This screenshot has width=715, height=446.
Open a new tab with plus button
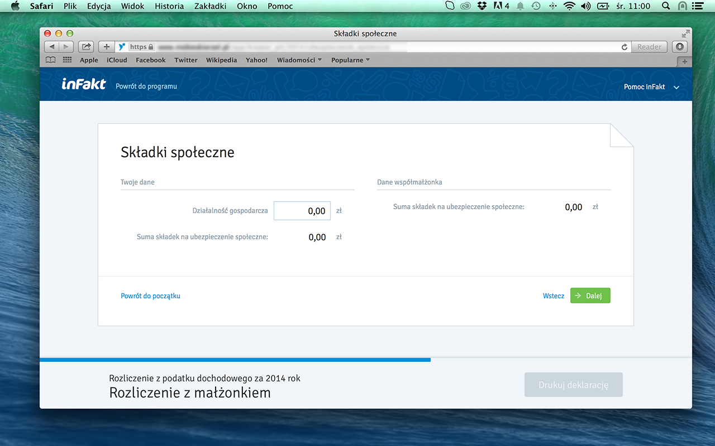coord(685,61)
